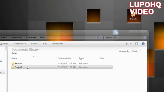Minimize the Explorer window
Image resolution: width=164 pixels, height=92 pixels.
pyautogui.click(x=132, y=32)
